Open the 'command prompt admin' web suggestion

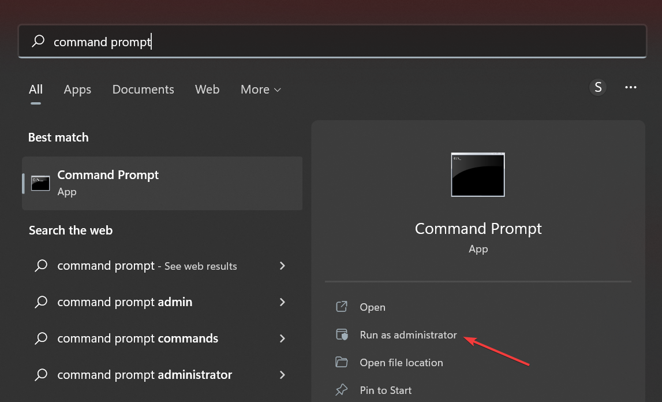(162, 302)
